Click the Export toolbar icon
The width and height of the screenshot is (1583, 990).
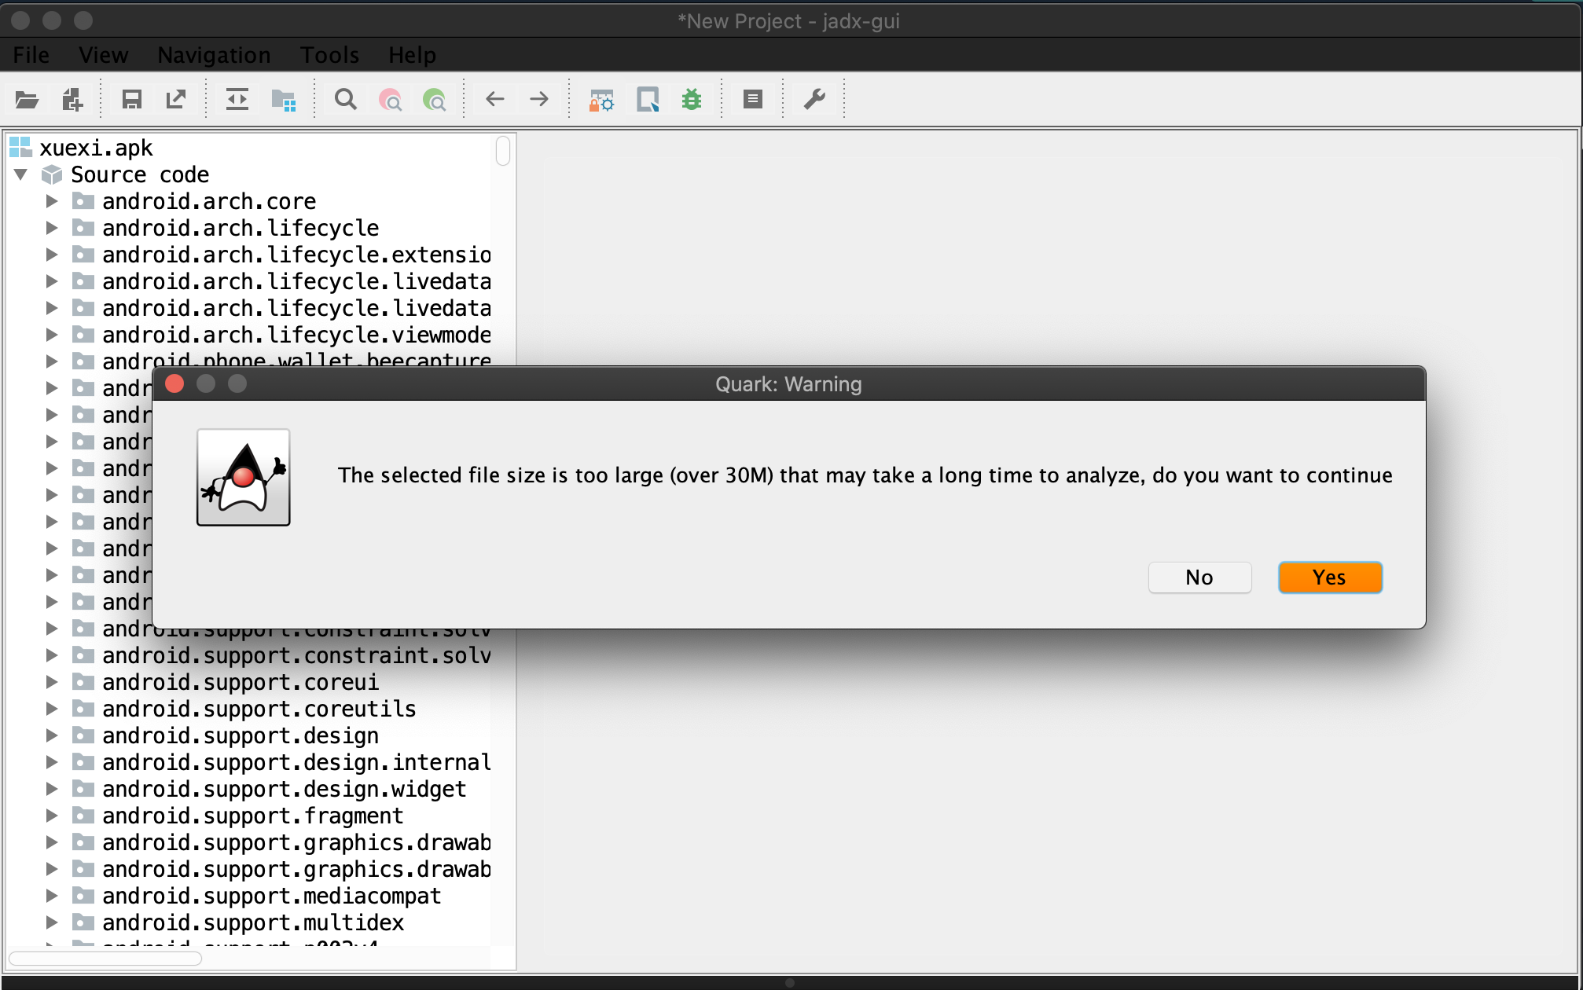tap(176, 100)
